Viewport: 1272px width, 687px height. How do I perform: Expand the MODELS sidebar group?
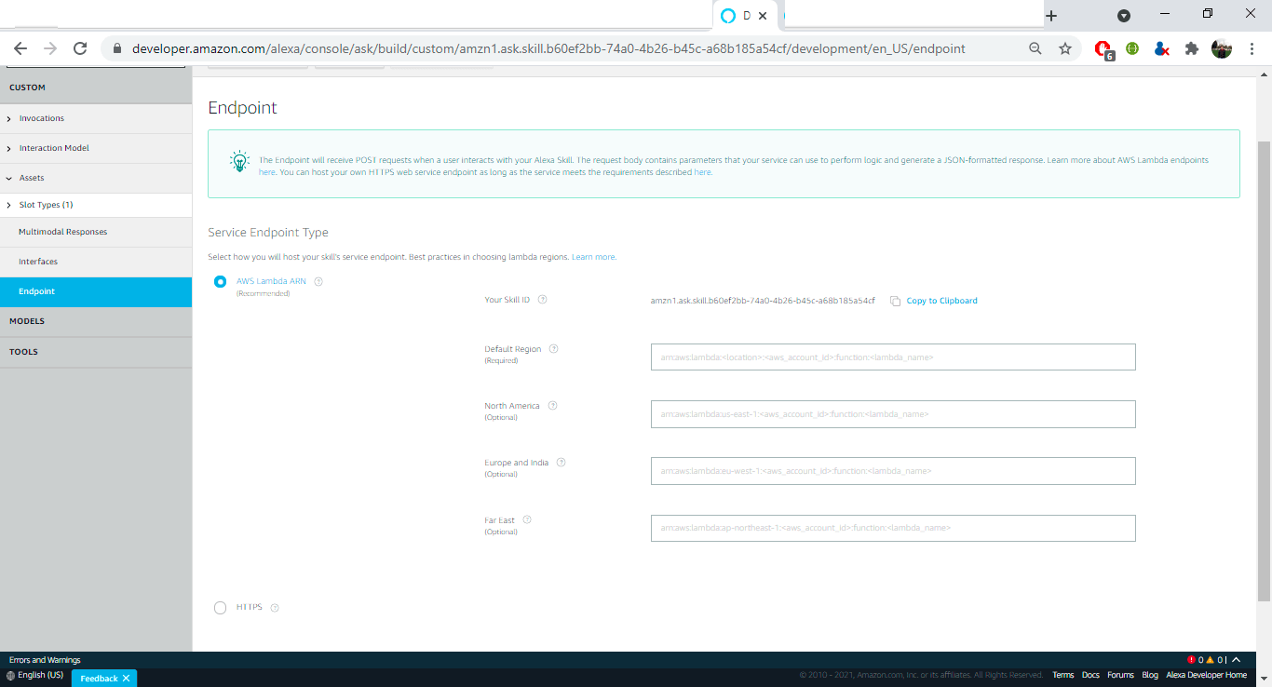[x=96, y=321]
